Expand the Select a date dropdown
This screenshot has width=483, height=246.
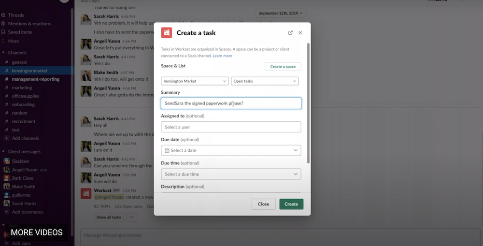(x=231, y=150)
